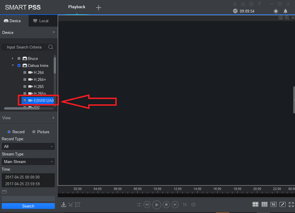Click the slow down rewind button
The width and height of the screenshot is (295, 213).
(x=147, y=205)
